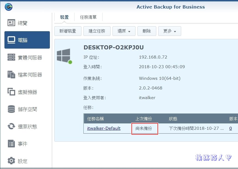Screen dimensions: 238x169
Task: Open 設定 settings gear icon
Action: [x=11, y=161]
